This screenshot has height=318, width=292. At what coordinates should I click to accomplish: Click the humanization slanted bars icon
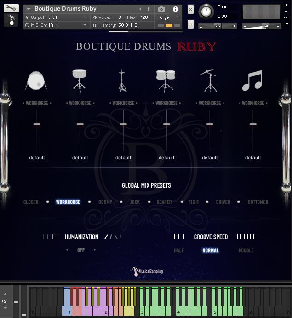pyautogui.click(x=113, y=237)
